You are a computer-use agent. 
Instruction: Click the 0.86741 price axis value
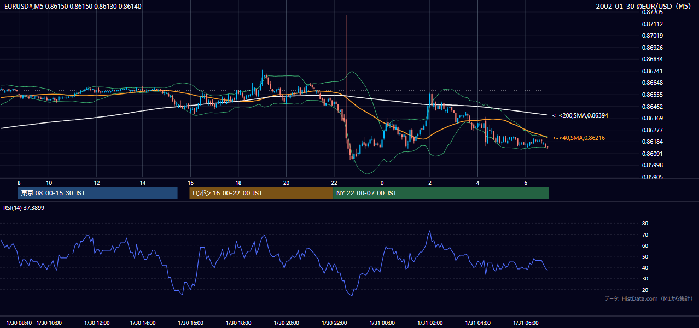(652, 71)
